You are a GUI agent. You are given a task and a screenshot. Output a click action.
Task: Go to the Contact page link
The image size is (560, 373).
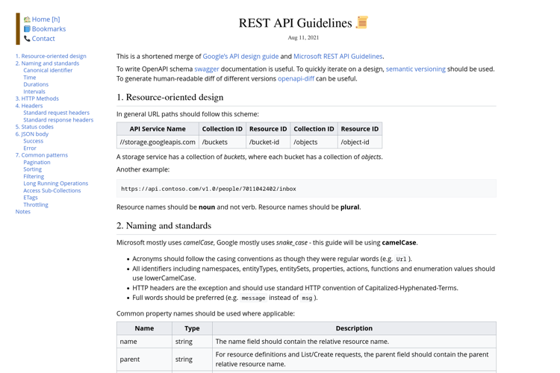43,39
